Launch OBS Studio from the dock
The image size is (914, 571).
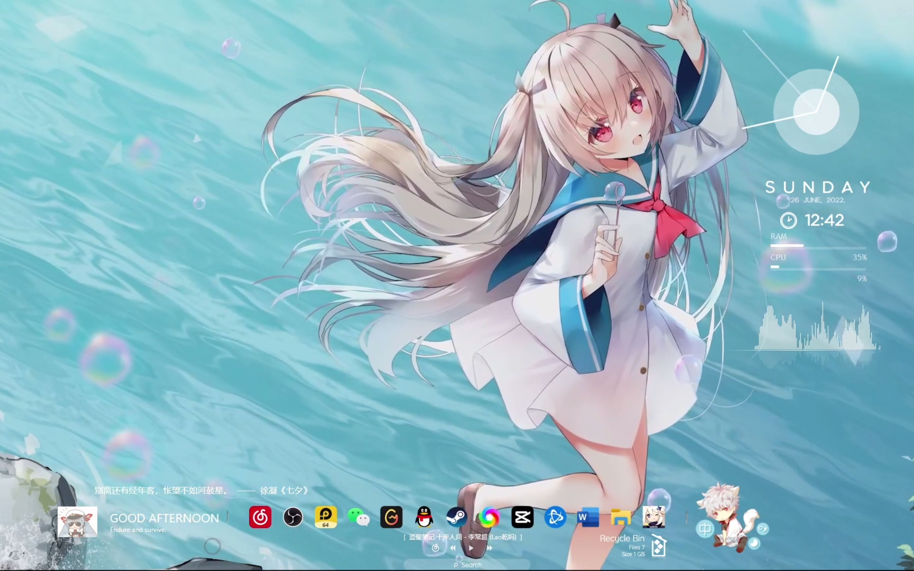[x=293, y=517]
